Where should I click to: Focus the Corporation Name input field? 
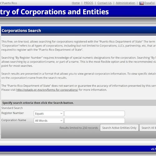pyautogui.click(x=95, y=120)
